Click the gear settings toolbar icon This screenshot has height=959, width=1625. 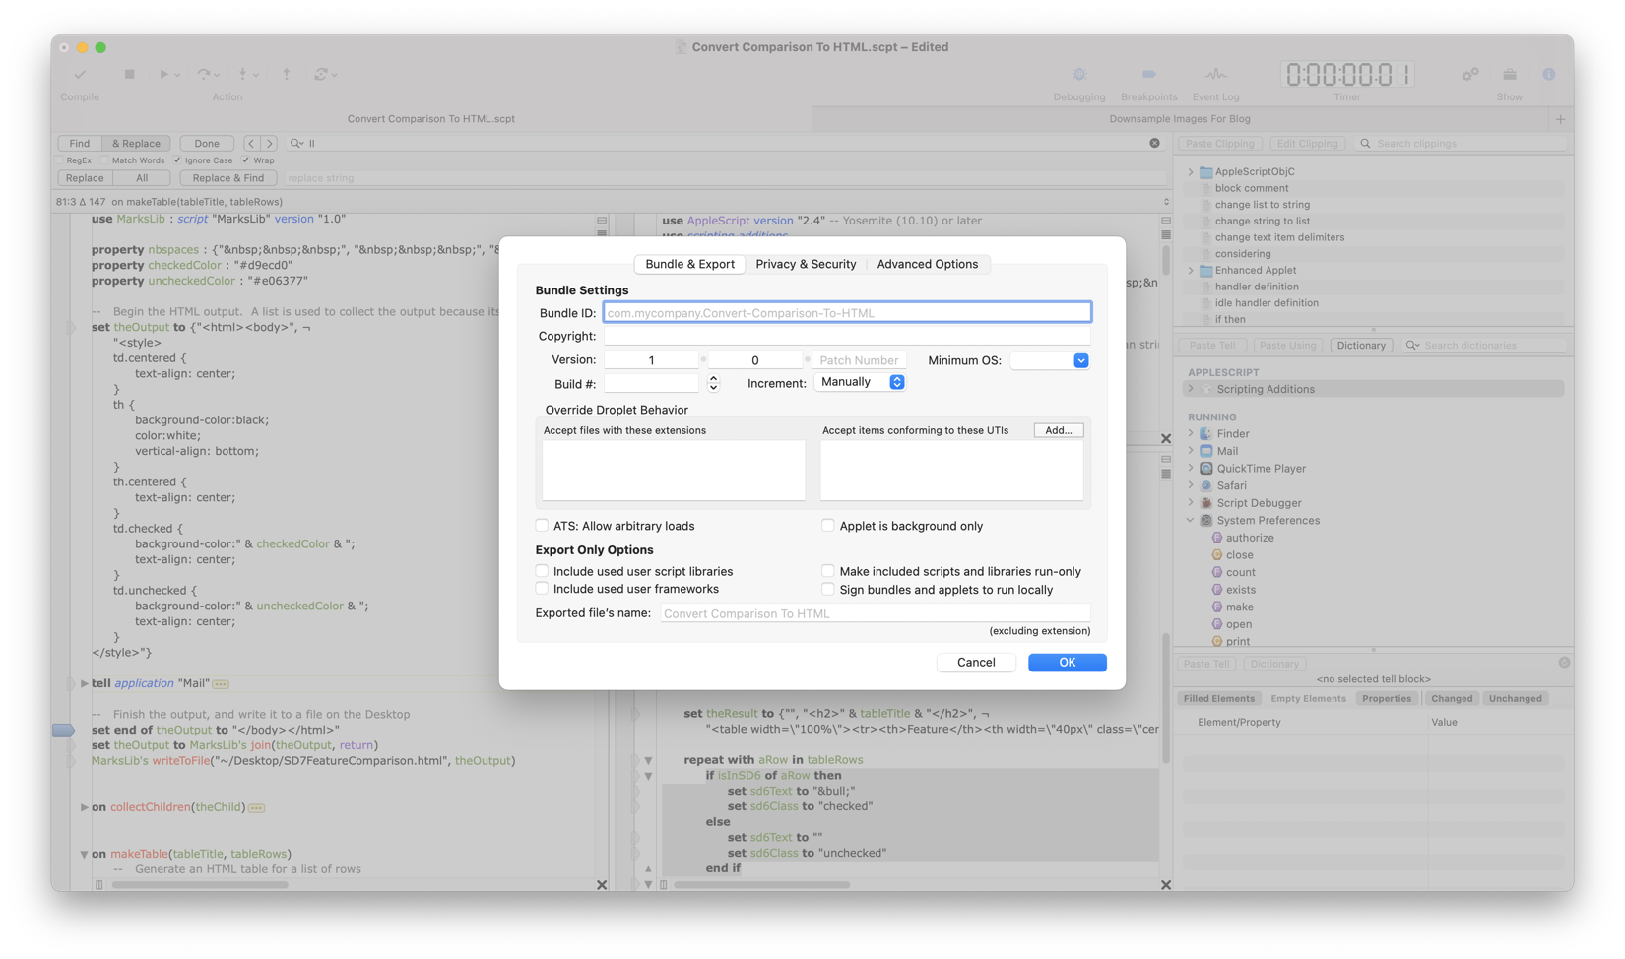point(1469,74)
